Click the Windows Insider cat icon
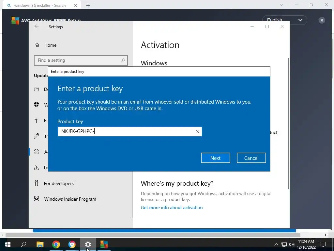The width and height of the screenshot is (334, 251). tap(37, 199)
